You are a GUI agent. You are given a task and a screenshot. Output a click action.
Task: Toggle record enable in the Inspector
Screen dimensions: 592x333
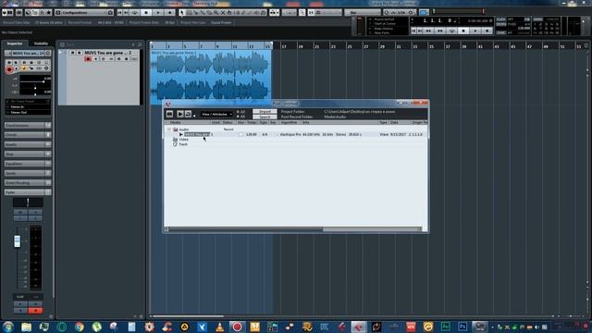coord(9,69)
